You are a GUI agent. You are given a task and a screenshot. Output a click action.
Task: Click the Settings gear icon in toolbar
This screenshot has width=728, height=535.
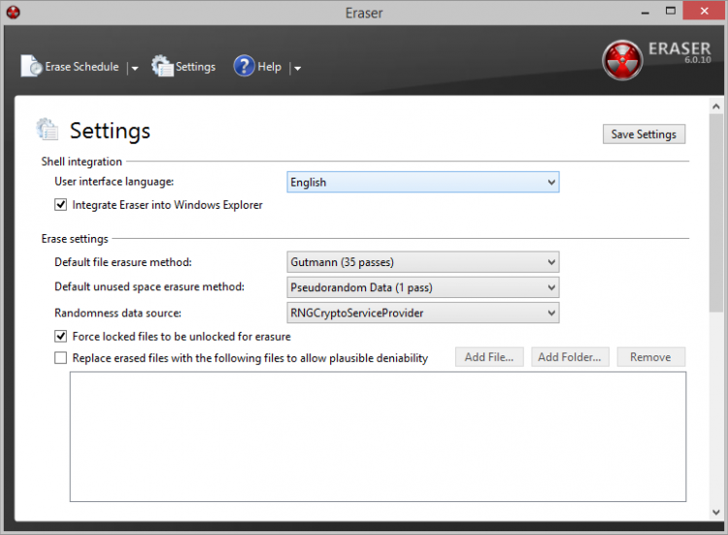(x=162, y=65)
